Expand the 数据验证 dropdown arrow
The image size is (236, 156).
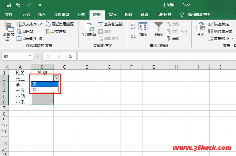232,39
